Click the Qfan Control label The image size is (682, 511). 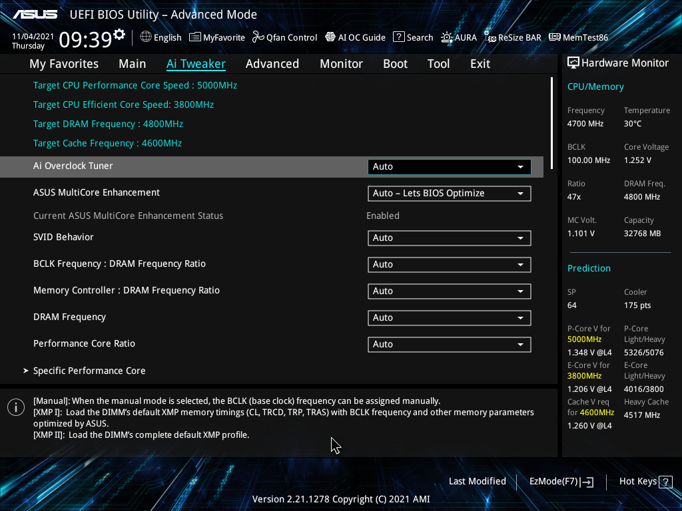[292, 37]
